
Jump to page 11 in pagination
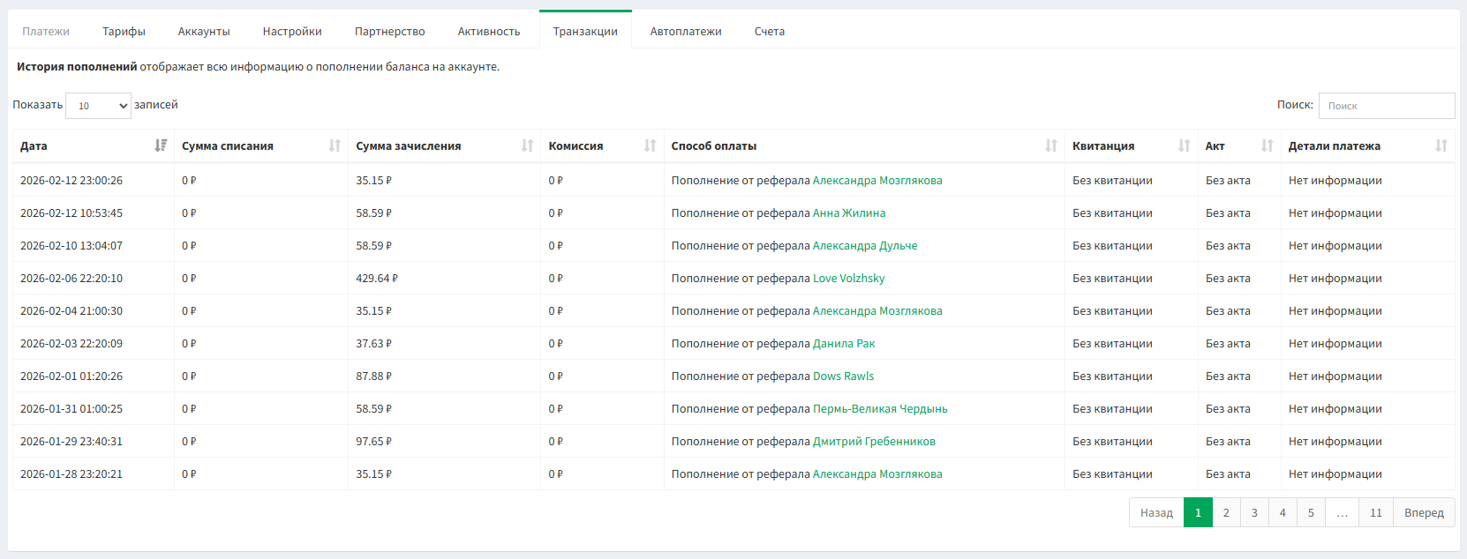click(x=1375, y=513)
